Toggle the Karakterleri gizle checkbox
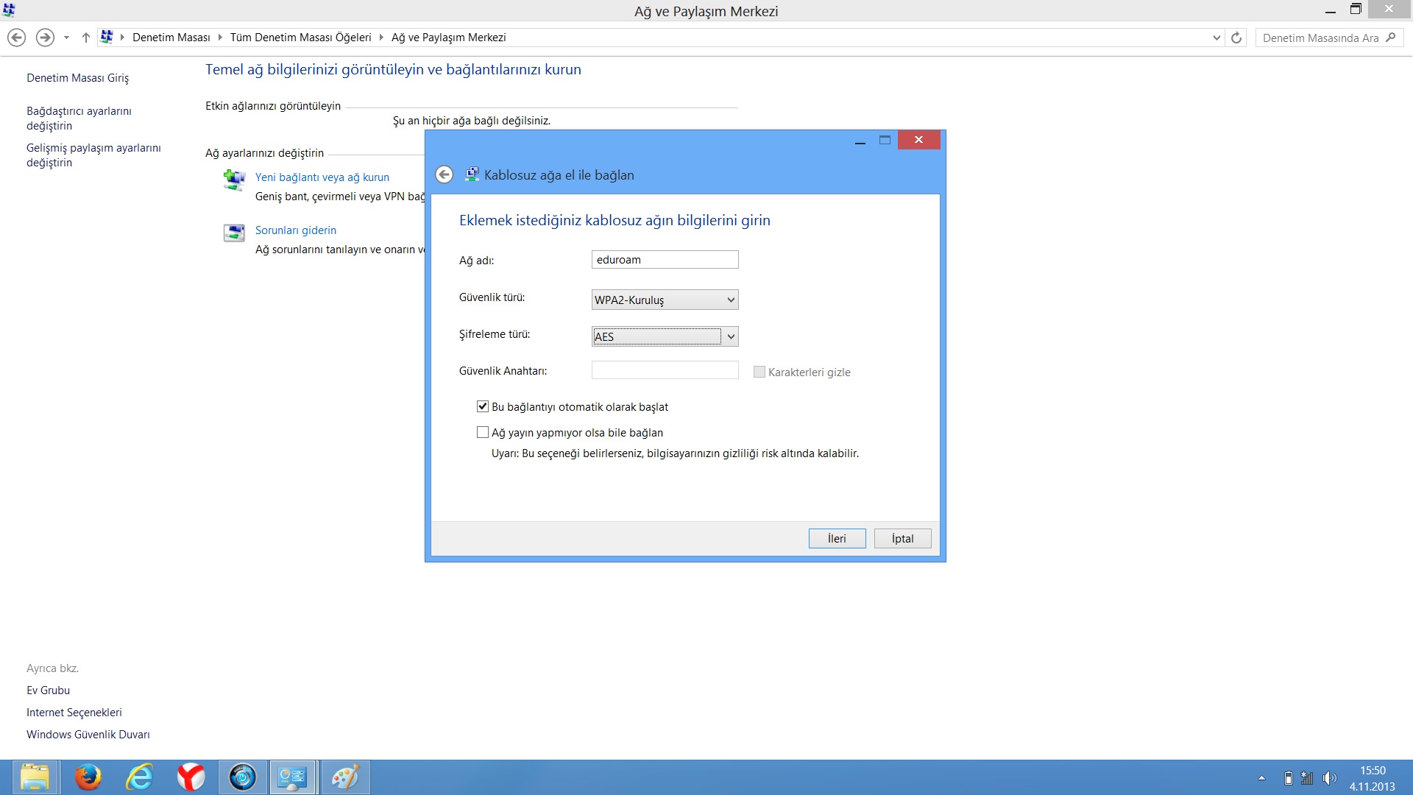The image size is (1413, 795). [759, 372]
